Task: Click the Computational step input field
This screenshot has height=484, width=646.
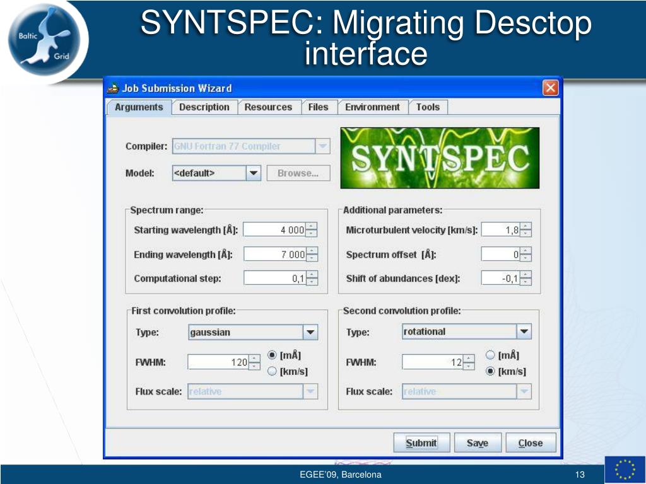Action: (274, 278)
